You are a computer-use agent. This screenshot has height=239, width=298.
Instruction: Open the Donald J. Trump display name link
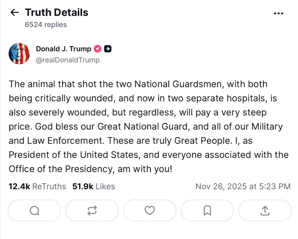(63, 49)
